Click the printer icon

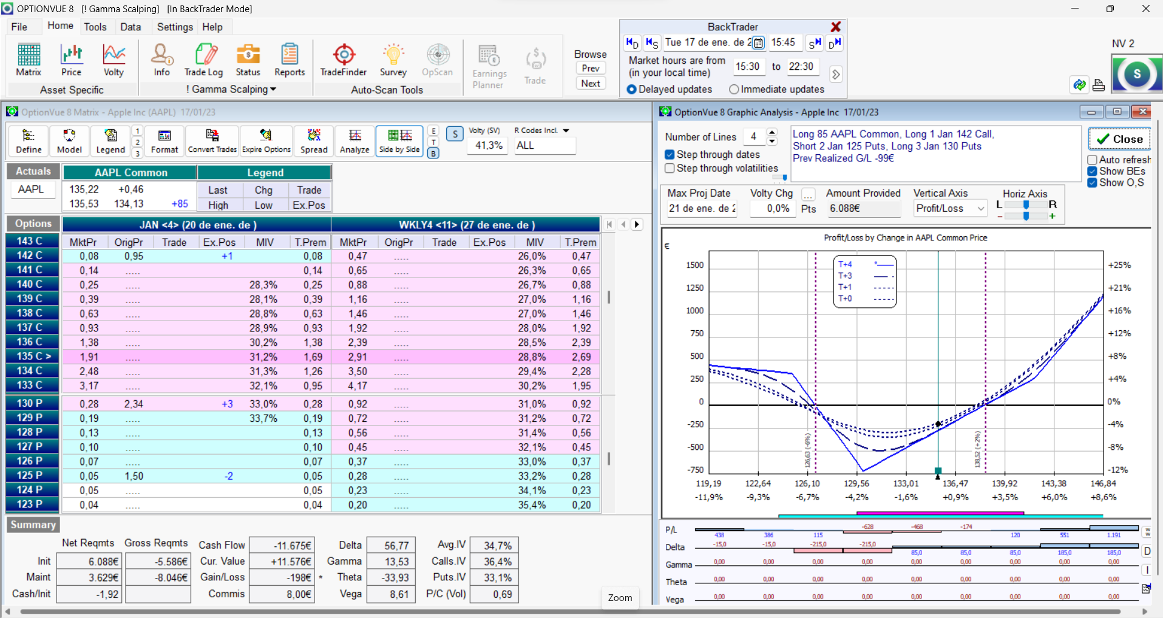(1099, 85)
